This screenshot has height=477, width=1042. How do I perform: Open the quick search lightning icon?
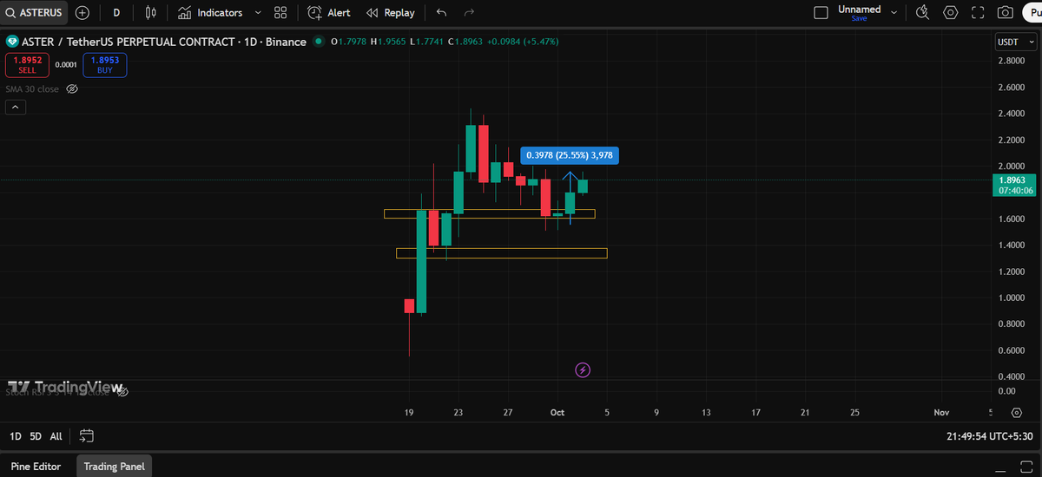[x=923, y=13]
